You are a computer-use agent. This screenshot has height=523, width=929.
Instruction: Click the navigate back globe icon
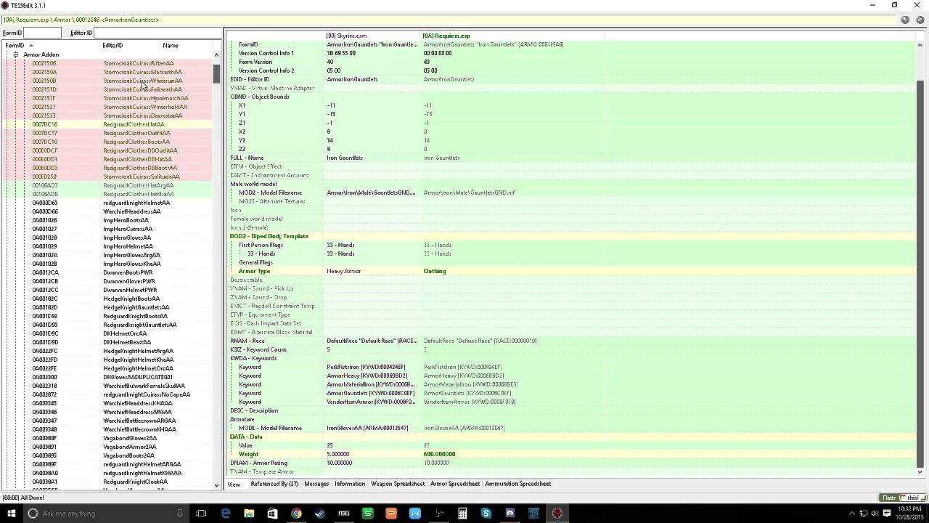[905, 20]
